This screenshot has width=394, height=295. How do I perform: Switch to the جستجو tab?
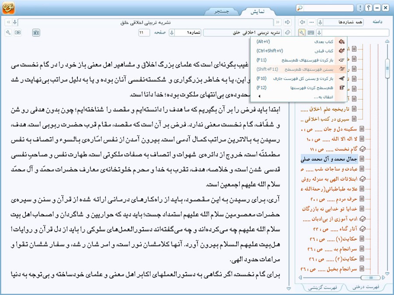[x=221, y=11]
